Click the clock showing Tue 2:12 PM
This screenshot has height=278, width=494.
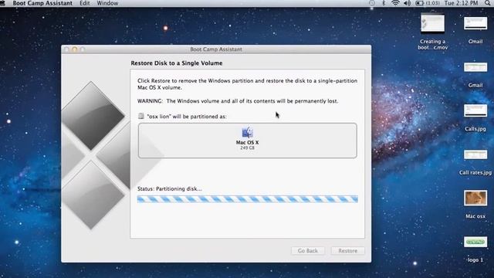click(461, 3)
